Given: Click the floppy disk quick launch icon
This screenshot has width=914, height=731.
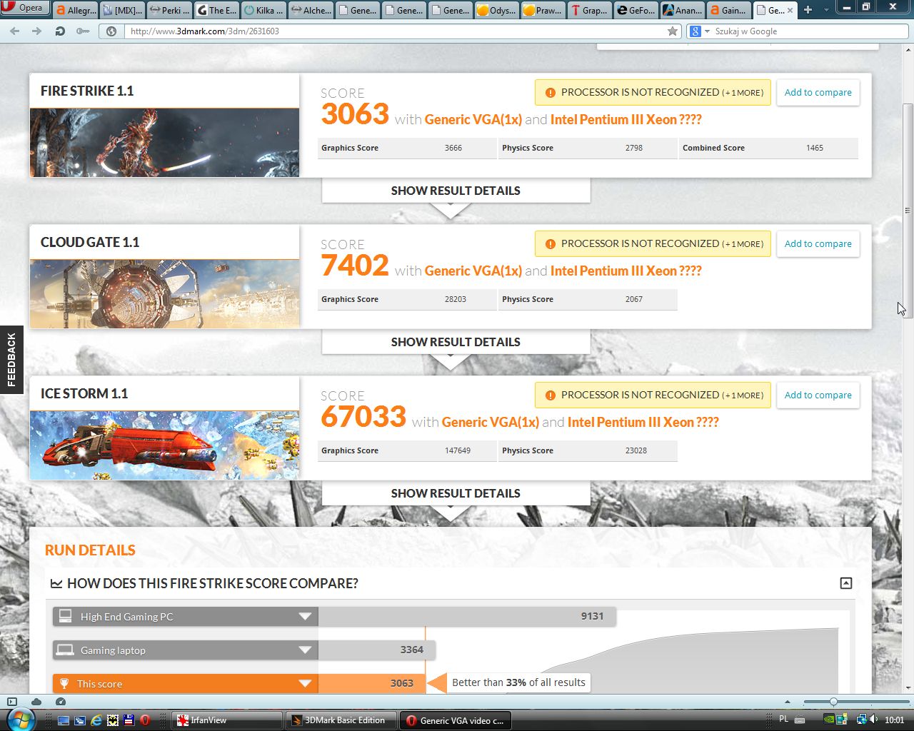Looking at the screenshot, I should pyautogui.click(x=129, y=720).
